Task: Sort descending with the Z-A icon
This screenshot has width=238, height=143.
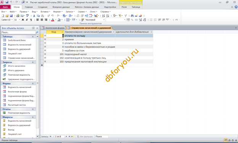Action: click(108, 16)
